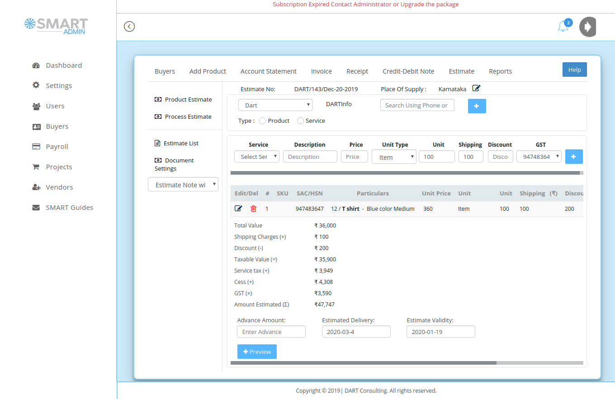Open SMART Guides from the sidebar
The image size is (615, 399).
[x=70, y=208]
